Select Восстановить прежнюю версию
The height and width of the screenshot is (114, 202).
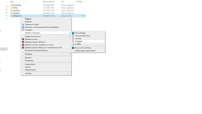click(36, 50)
